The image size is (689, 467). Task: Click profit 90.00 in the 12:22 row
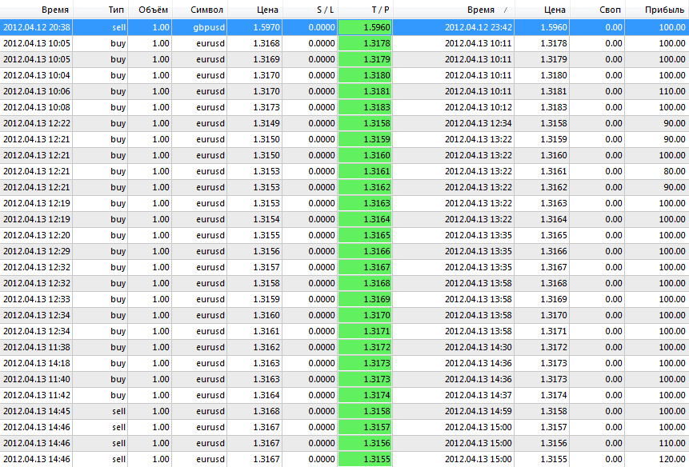674,123
